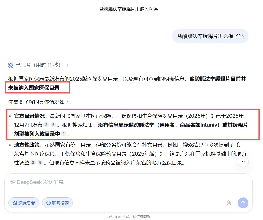Open citation badge 8 in 地方性政策 section
The image size is (263, 220).
[40, 162]
